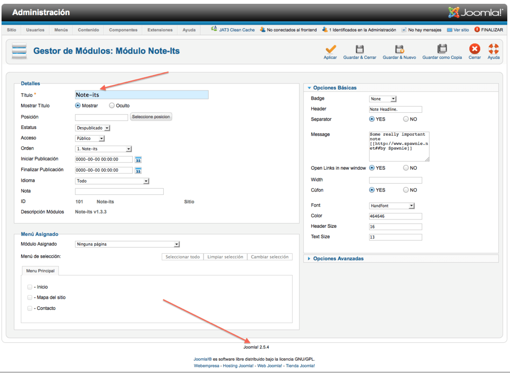
Task: Open the Ayuda lifebuoy icon
Action: pos(493,49)
